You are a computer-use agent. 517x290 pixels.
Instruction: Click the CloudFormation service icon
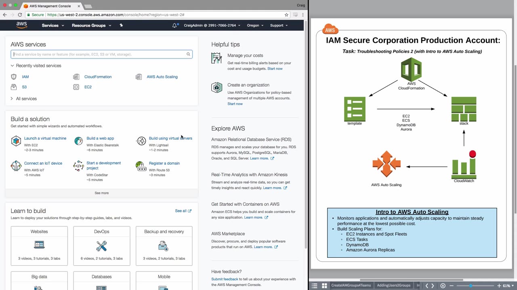click(x=76, y=77)
